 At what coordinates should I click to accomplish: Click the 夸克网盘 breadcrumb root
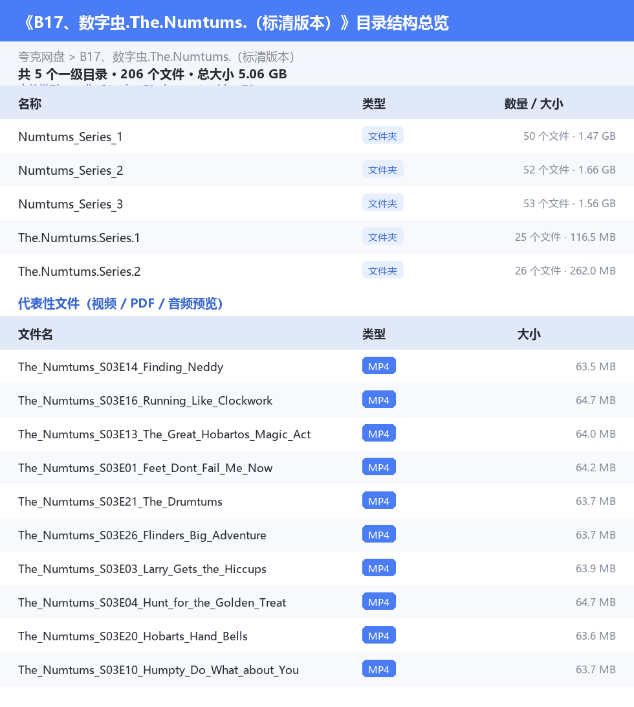(41, 57)
